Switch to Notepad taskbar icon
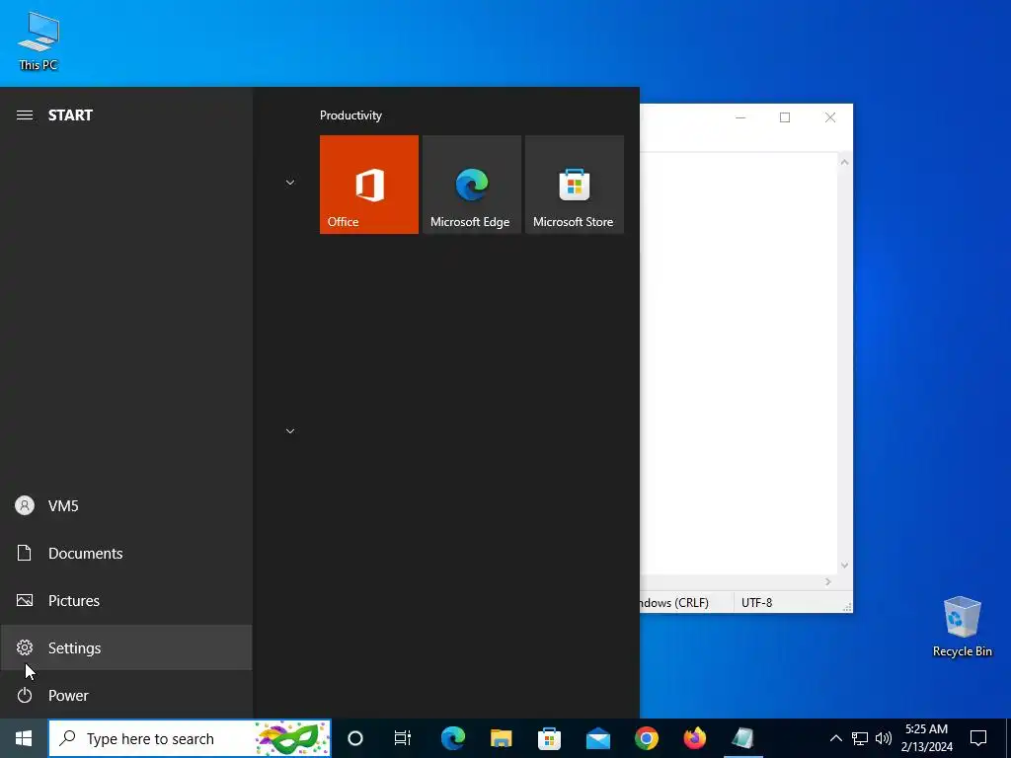The image size is (1011, 758). pyautogui.click(x=742, y=738)
